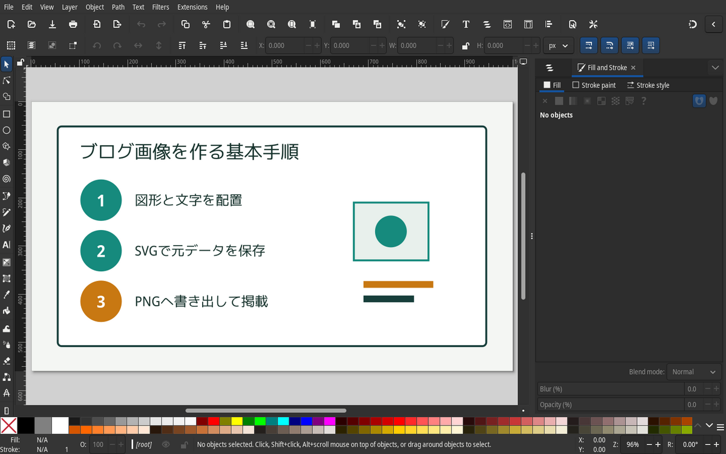Click the Print icon
Image resolution: width=726 pixels, height=454 pixels.
[x=73, y=24]
